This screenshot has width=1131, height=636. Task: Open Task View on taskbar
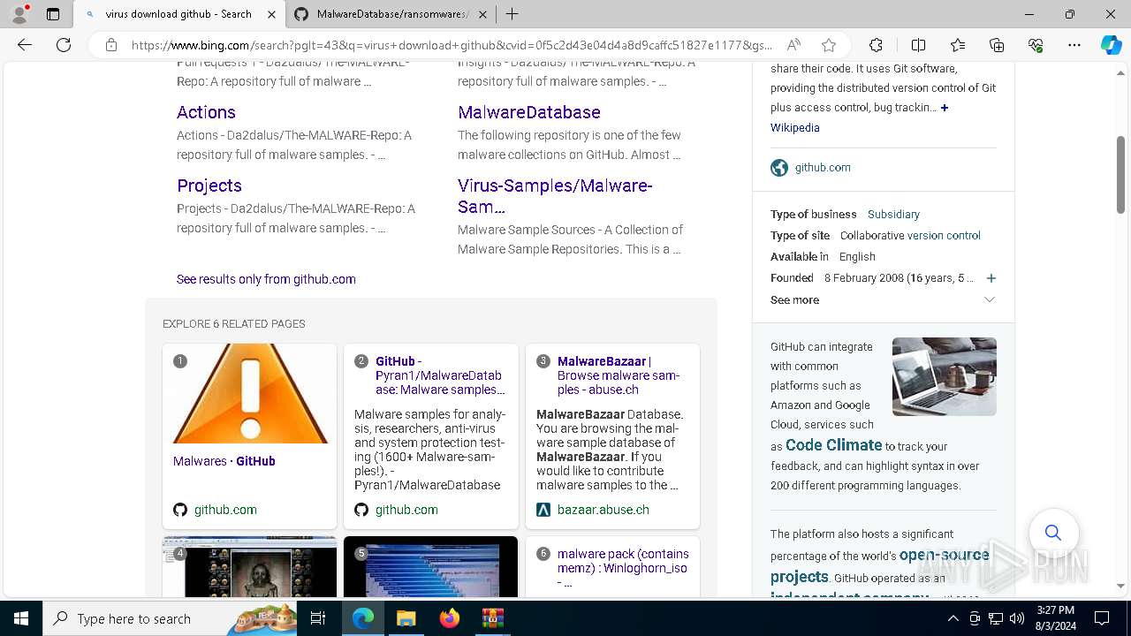coord(319,618)
